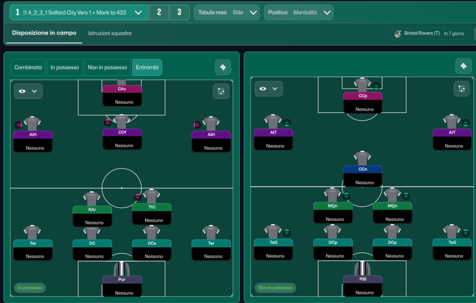Viewport: 476px width, 303px height.
Task: Click the teal role badge beside CCp
Action: pyautogui.click(x=376, y=86)
